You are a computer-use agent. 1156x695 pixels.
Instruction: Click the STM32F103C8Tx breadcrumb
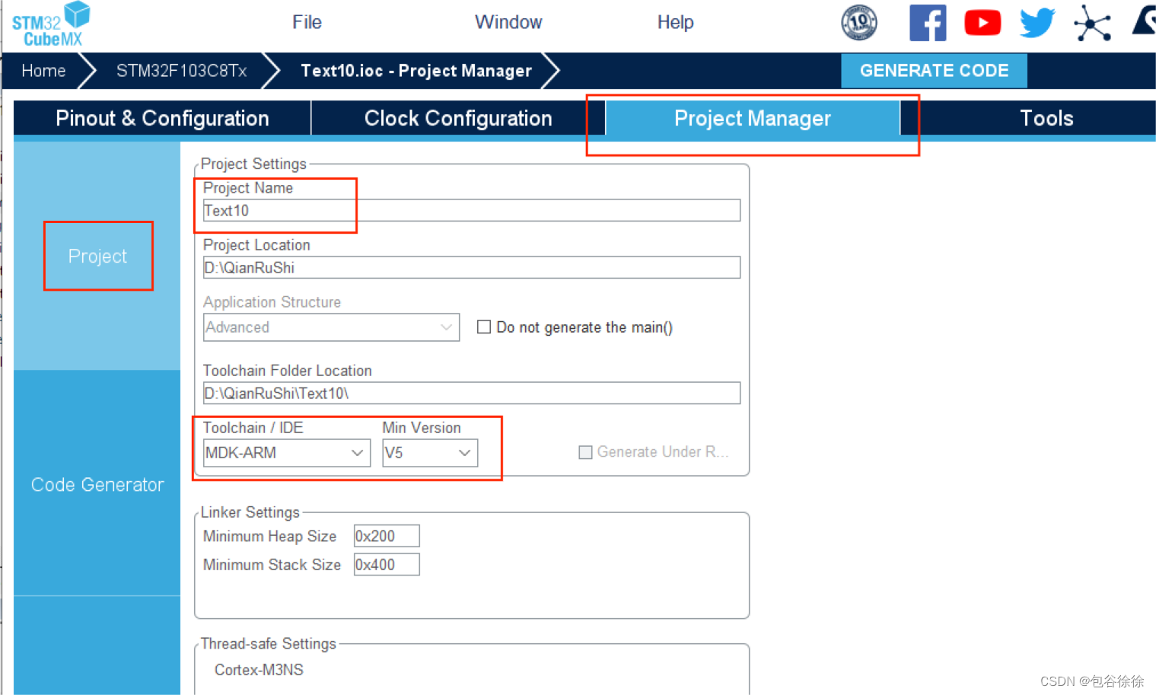tap(181, 71)
